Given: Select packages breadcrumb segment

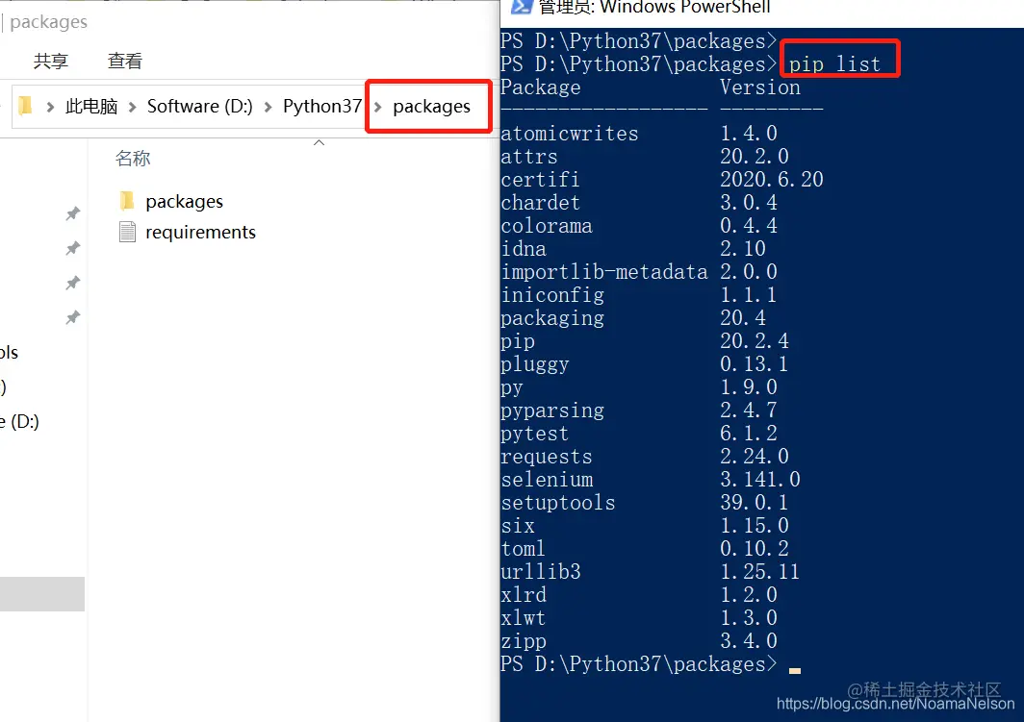Looking at the screenshot, I should point(431,107).
